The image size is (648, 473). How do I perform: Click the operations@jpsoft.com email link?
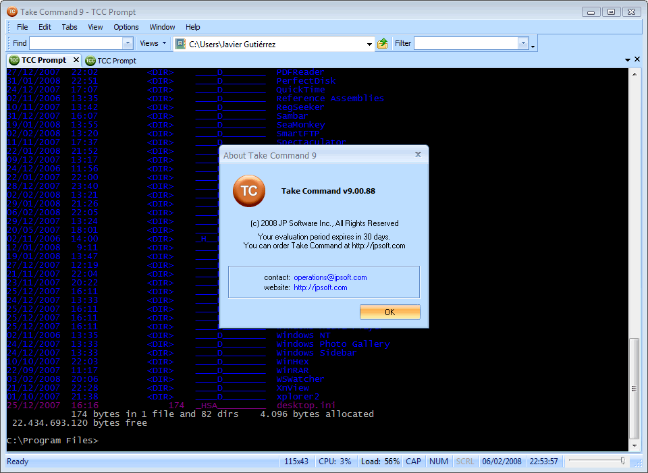click(x=330, y=277)
